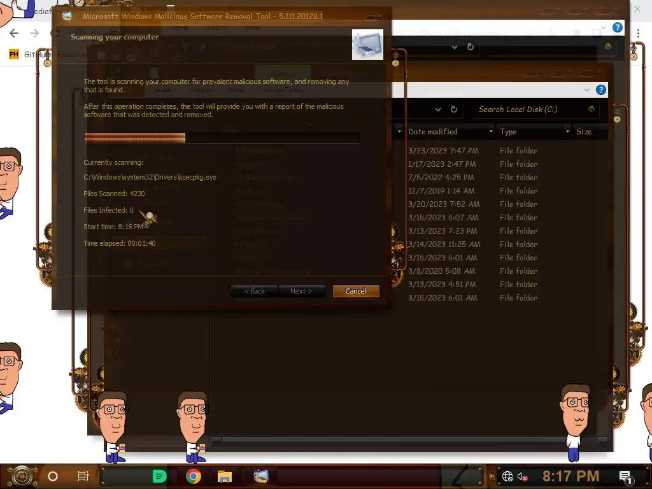Open the PH bookmark icon
Image resolution: width=652 pixels, height=489 pixels.
14,54
